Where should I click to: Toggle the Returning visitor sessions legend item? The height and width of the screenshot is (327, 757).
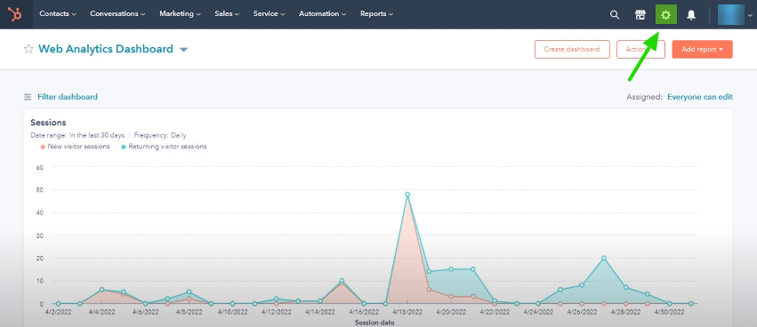165,147
